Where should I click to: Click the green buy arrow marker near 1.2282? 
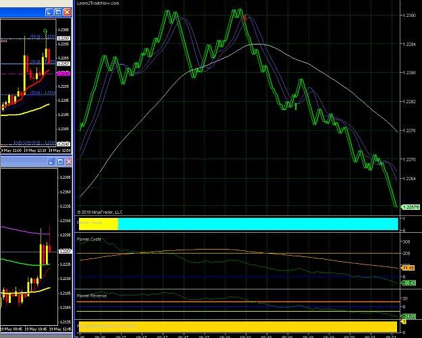[x=296, y=107]
